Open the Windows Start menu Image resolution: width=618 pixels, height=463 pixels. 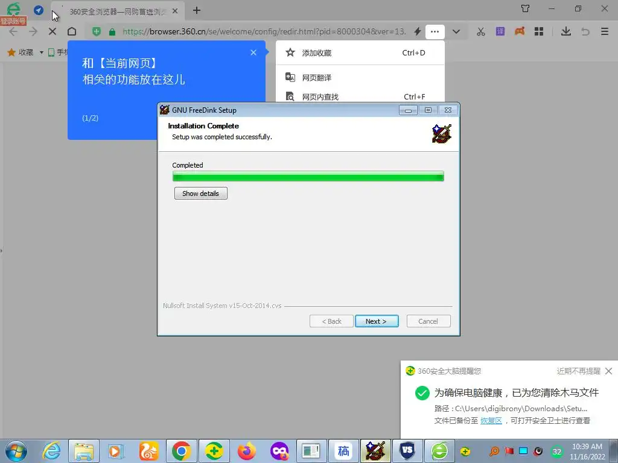click(x=16, y=451)
